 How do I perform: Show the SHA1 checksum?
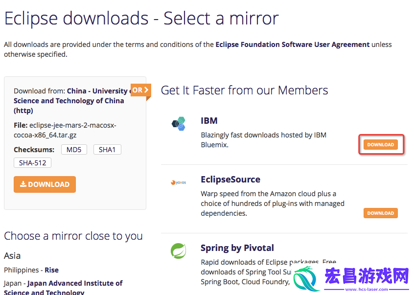click(x=107, y=150)
